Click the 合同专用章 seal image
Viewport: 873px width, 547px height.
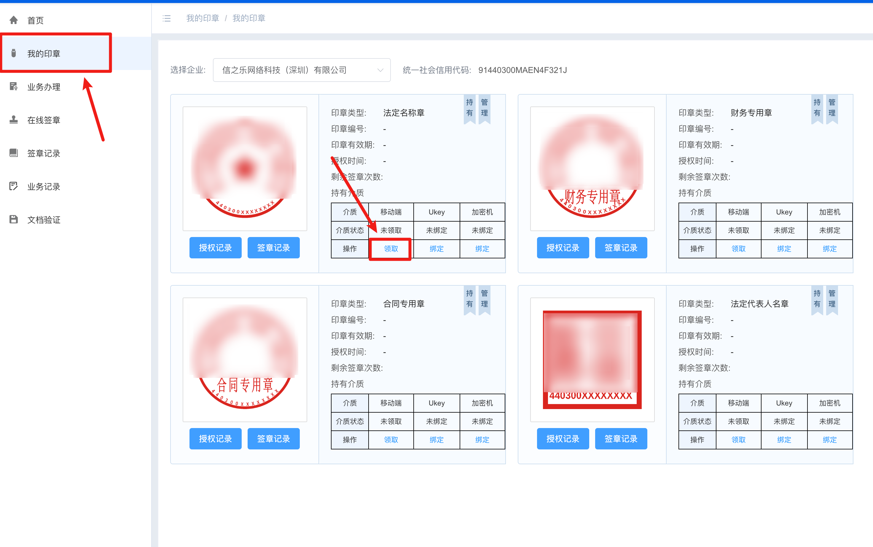click(245, 360)
